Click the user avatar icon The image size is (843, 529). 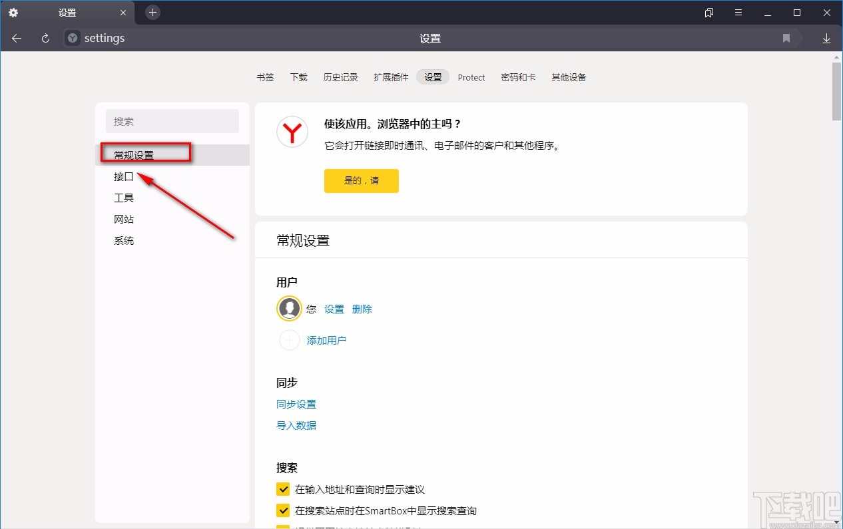289,308
